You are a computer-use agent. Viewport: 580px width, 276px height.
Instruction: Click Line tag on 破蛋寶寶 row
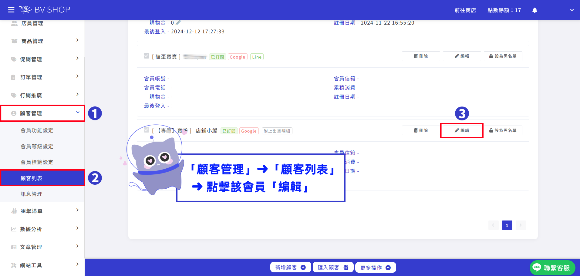pyautogui.click(x=257, y=57)
